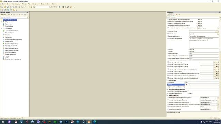The width and height of the screenshot is (221, 124).
Task: Expand the 'Документы' tree node
Action: click(1, 28)
